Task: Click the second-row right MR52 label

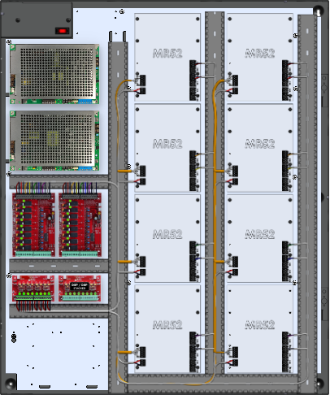Action: pos(259,144)
